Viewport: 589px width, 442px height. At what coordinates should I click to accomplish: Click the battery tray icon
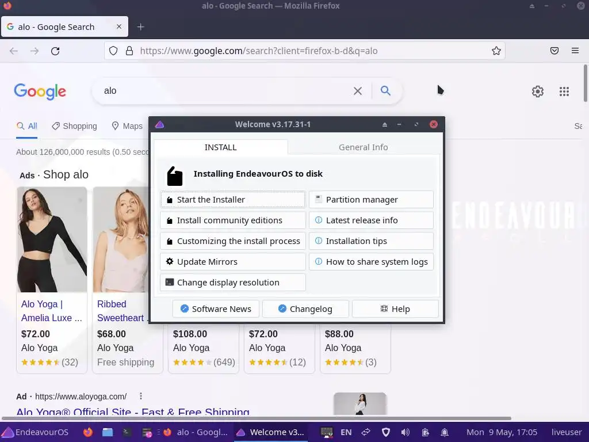(x=425, y=432)
